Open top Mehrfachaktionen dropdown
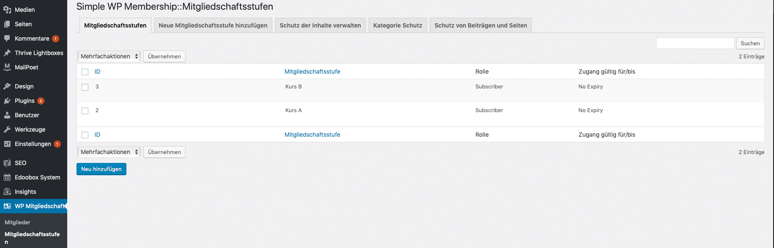The height and width of the screenshot is (248, 774). tap(109, 56)
